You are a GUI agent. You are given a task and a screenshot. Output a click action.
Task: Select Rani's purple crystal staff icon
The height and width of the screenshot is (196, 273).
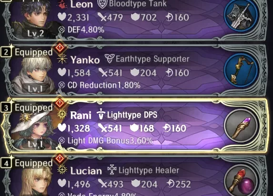241,126
